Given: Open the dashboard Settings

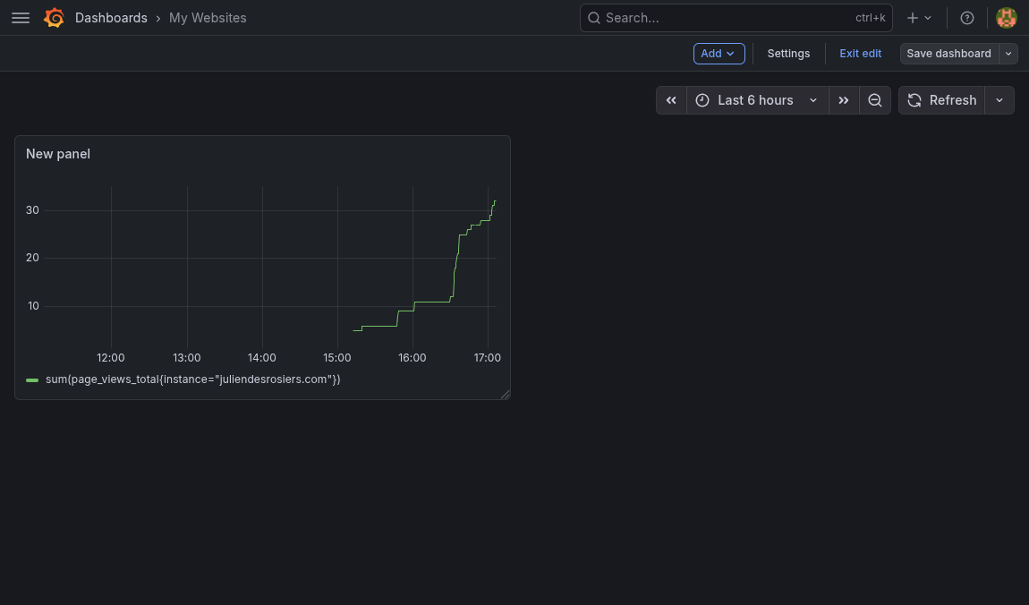Looking at the screenshot, I should pyautogui.click(x=788, y=54).
